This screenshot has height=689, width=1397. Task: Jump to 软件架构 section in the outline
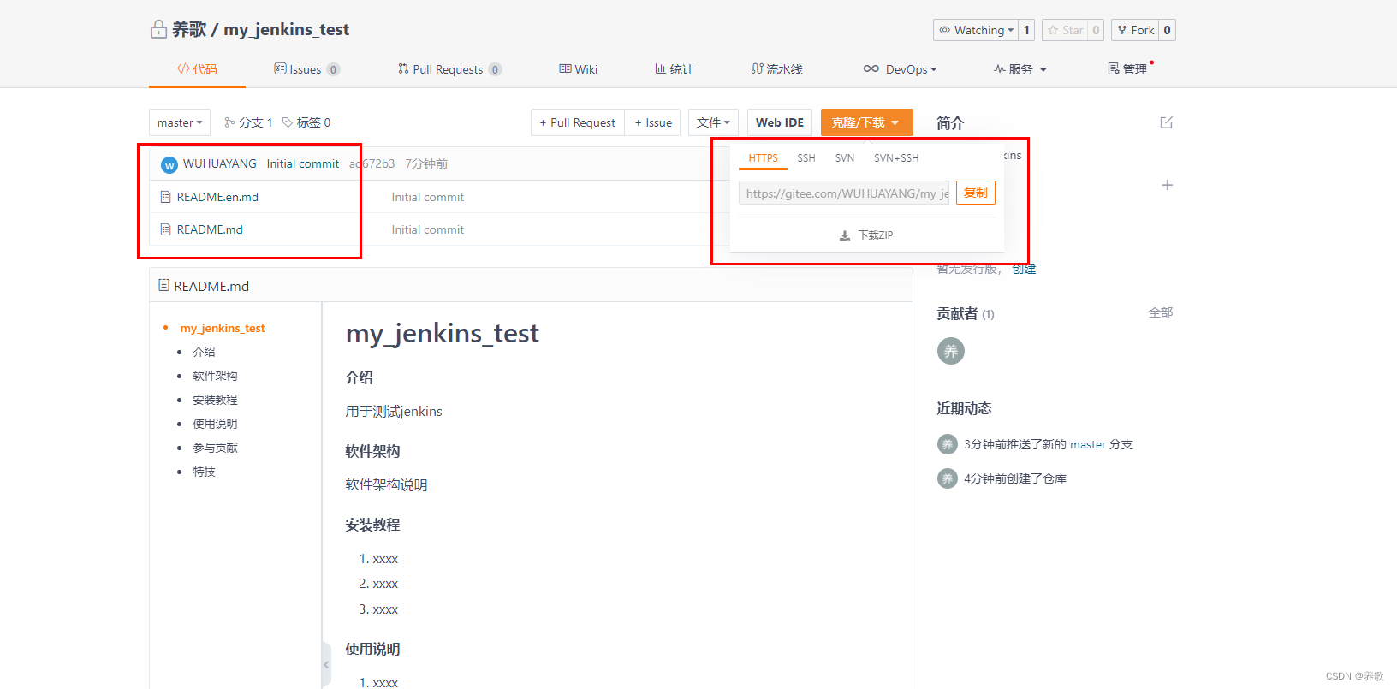click(x=215, y=376)
